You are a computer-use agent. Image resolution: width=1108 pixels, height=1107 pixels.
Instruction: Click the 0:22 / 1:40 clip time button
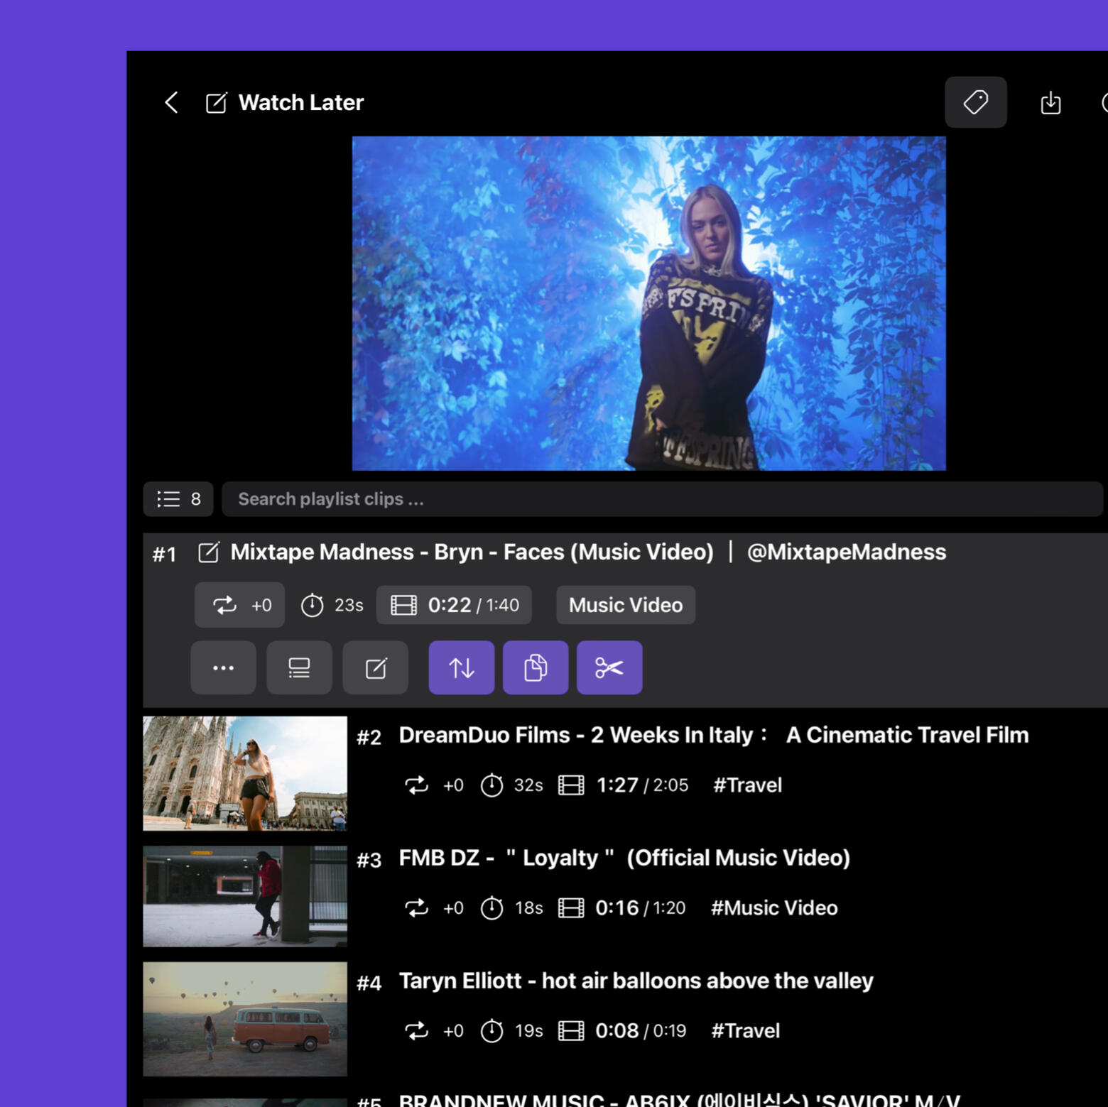(454, 605)
